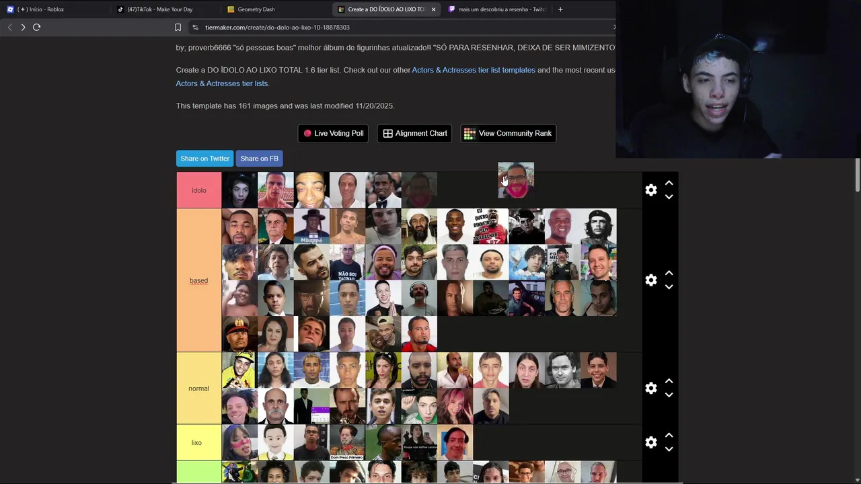
Task: Select the pink-haired woman image in normal row
Action: pyautogui.click(x=455, y=406)
